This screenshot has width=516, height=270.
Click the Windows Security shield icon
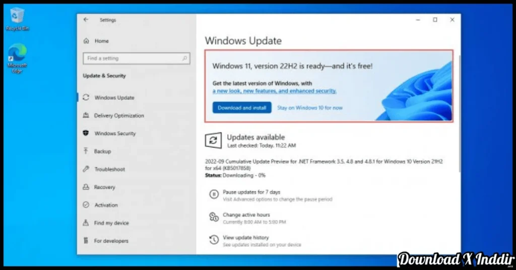(86, 133)
